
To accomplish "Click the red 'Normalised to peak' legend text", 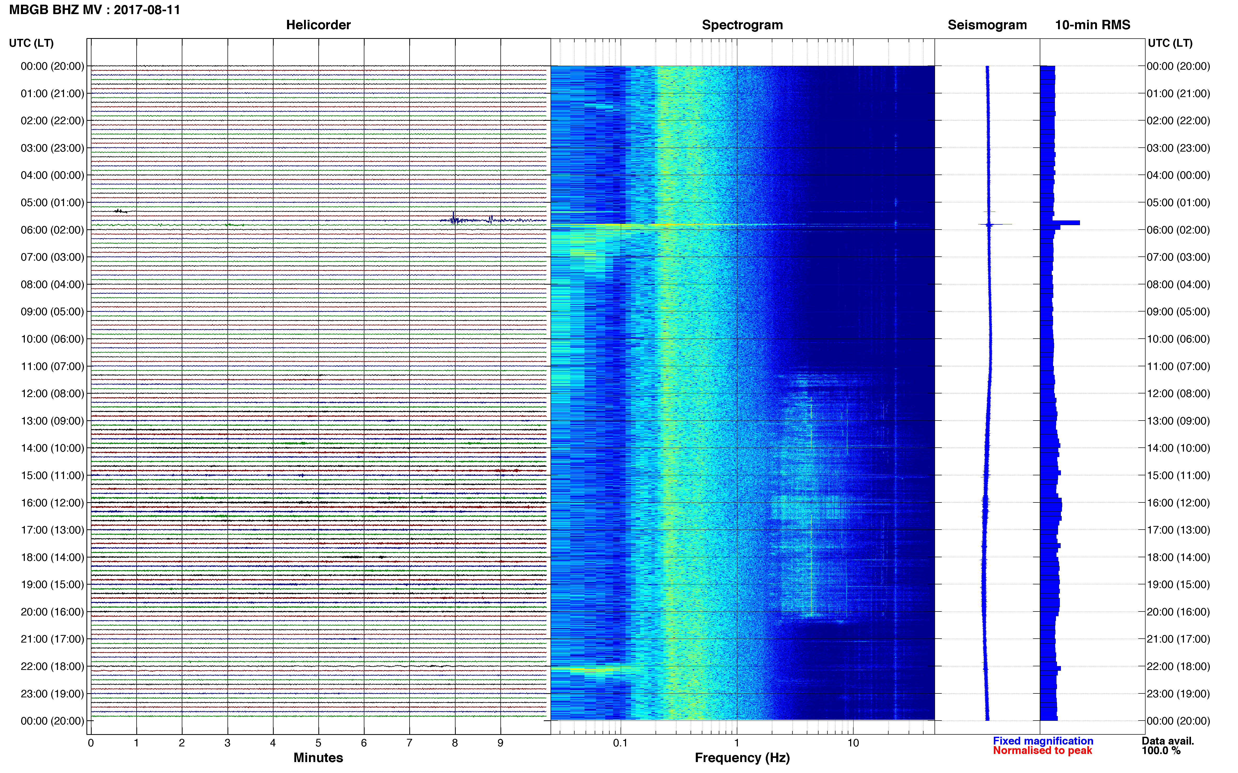I will pos(1042,751).
